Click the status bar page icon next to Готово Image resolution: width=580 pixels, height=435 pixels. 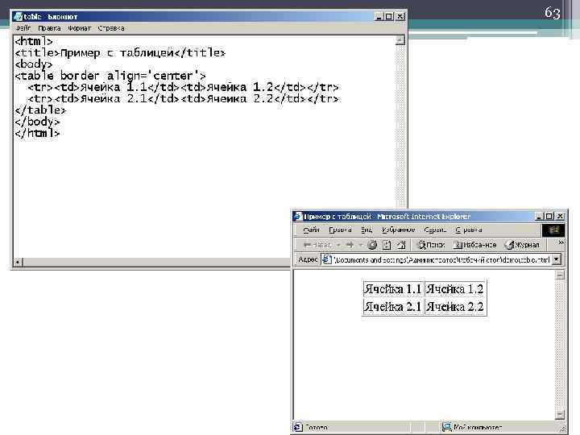[298, 427]
